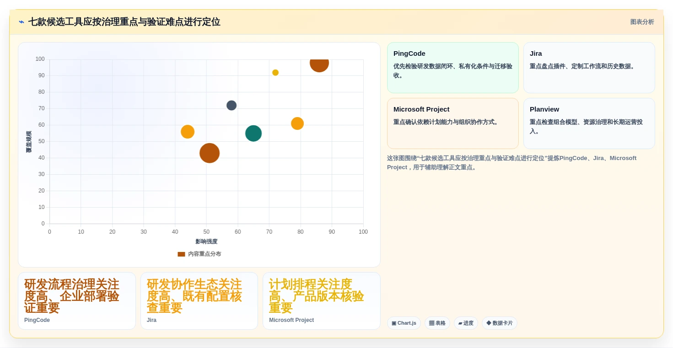
Task: Click the 研发流程治理关注度高 PingCode summary card
Action: tap(77, 301)
